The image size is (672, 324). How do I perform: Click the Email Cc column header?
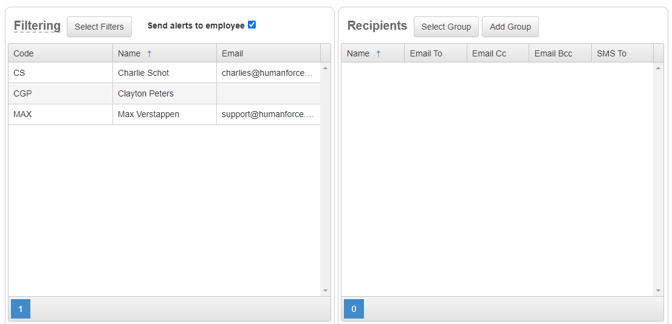click(497, 53)
